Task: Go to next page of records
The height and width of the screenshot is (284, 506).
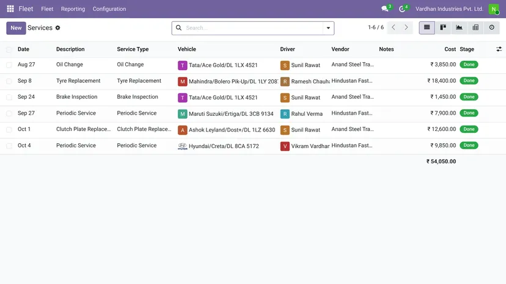Action: pyautogui.click(x=406, y=27)
